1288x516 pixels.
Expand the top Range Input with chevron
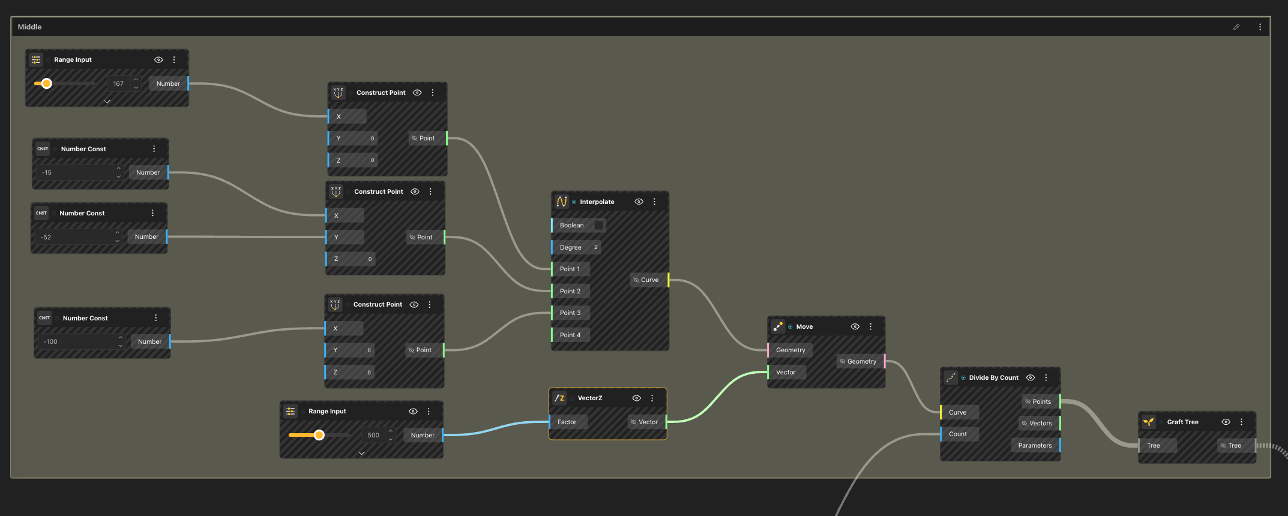coord(107,101)
